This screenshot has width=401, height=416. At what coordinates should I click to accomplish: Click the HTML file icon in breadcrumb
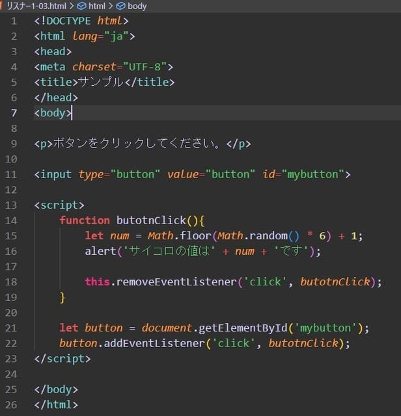(x=3, y=6)
